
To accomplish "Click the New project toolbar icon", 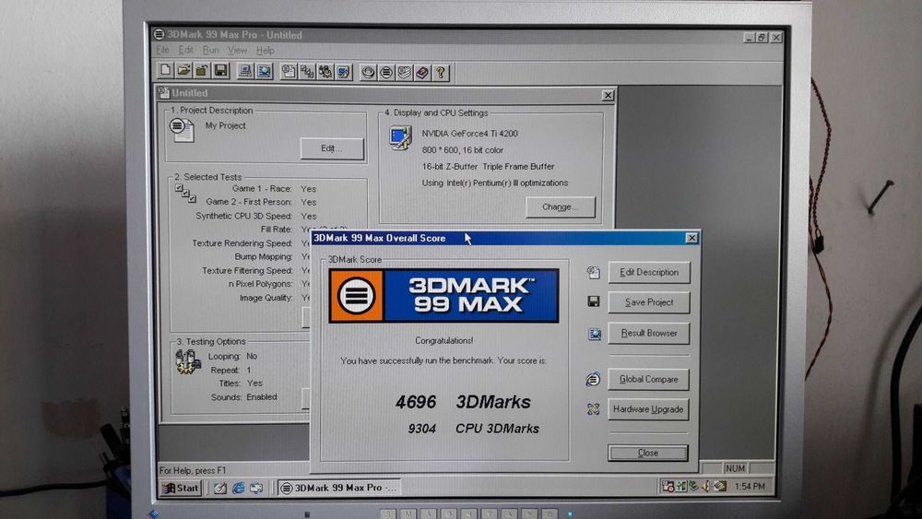I will coord(166,71).
